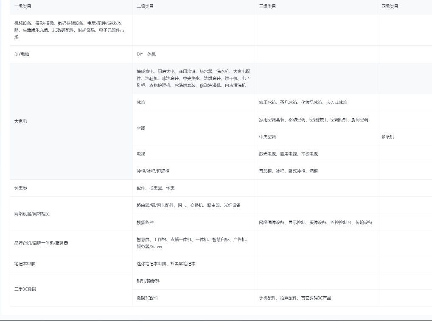
Task: Click the 冰箱 second-level category
Action: pos(141,103)
